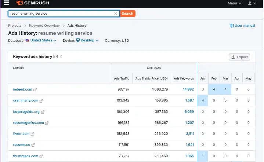Open thumbtack.com's 1,065 ads keywords
Screen dimensions: 264x162
pyautogui.click(x=189, y=156)
